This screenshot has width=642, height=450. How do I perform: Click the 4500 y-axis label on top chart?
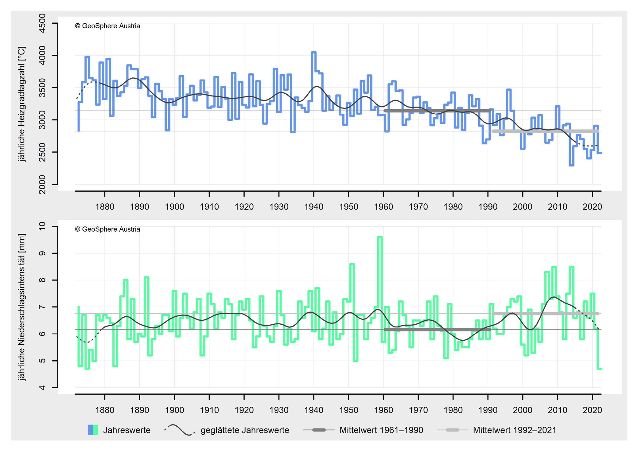point(42,23)
